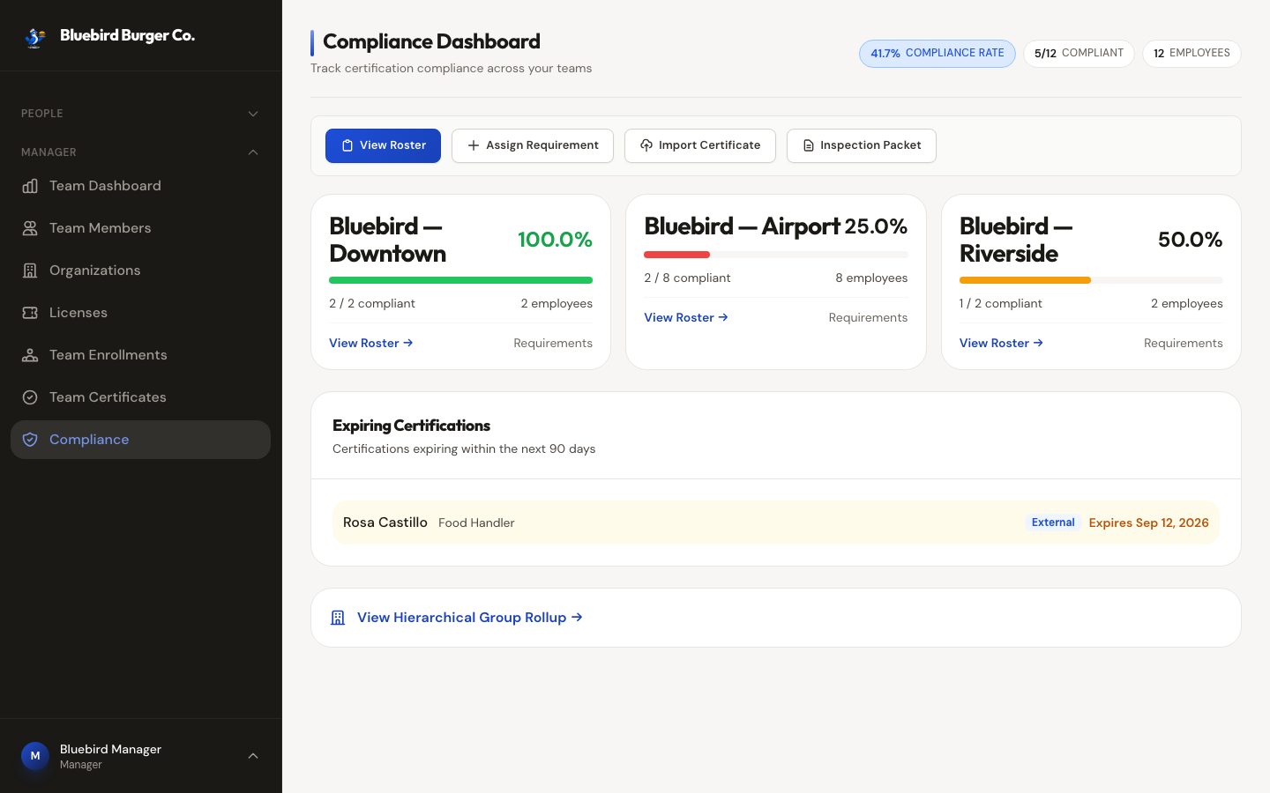Image resolution: width=1270 pixels, height=793 pixels.
Task: Go to Organizations in the sidebar
Action: [x=140, y=271]
